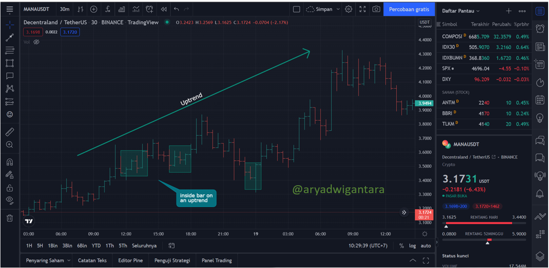549x268 pixels.
Task: Toggle percent scale mode
Action: (x=402, y=246)
